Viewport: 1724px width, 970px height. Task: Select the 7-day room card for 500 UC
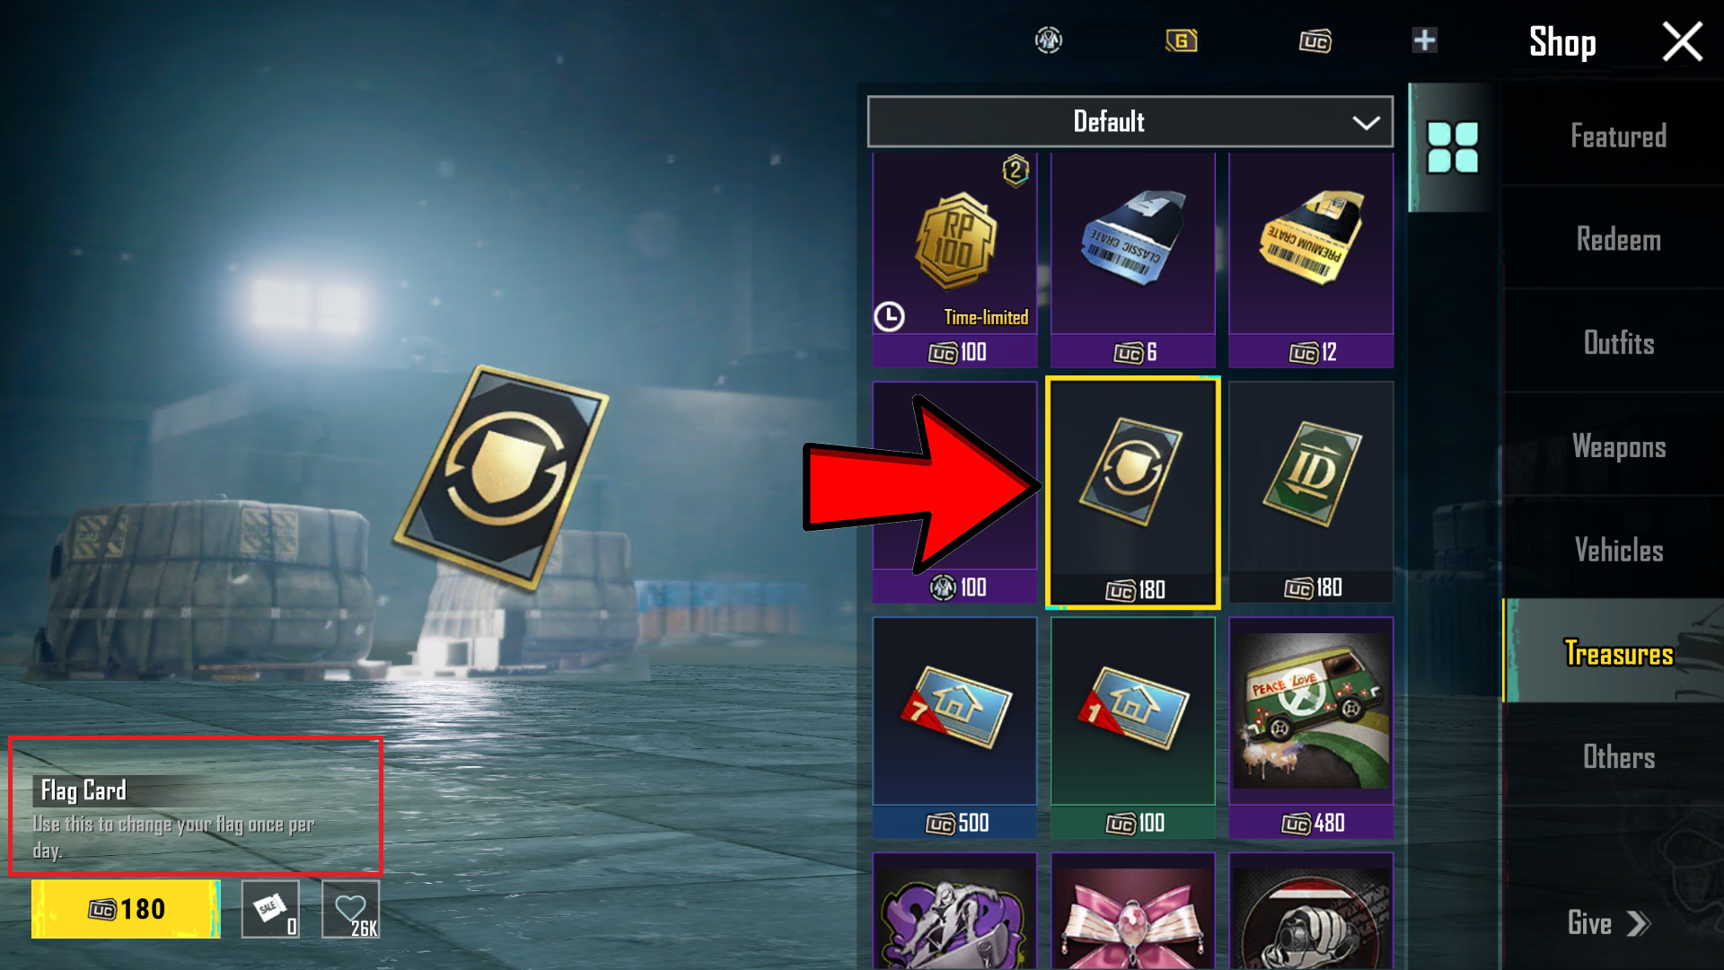pyautogui.click(x=954, y=727)
